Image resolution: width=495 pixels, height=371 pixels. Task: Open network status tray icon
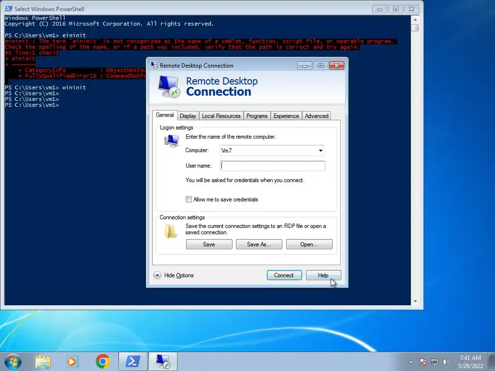click(435, 362)
